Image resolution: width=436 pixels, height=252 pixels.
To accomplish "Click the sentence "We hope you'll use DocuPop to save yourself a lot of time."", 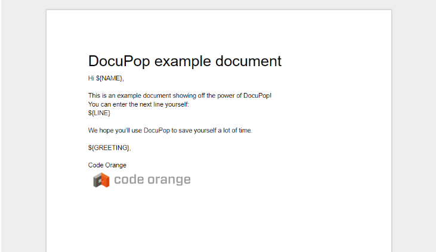I will click(170, 130).
